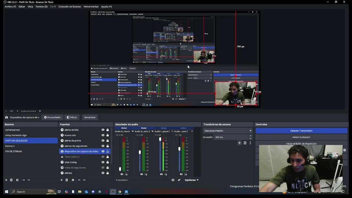Move selected source up in Fuentes
This screenshot has width=352, height=198.
[x=79, y=180]
